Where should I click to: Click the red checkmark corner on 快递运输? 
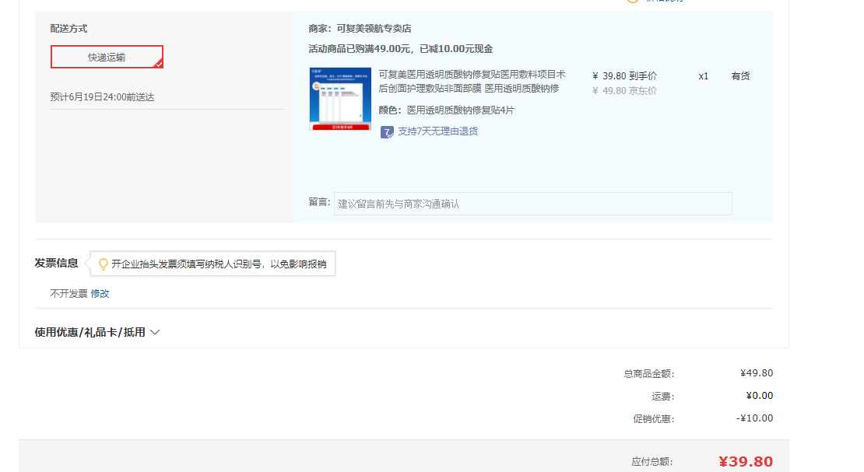pos(158,64)
